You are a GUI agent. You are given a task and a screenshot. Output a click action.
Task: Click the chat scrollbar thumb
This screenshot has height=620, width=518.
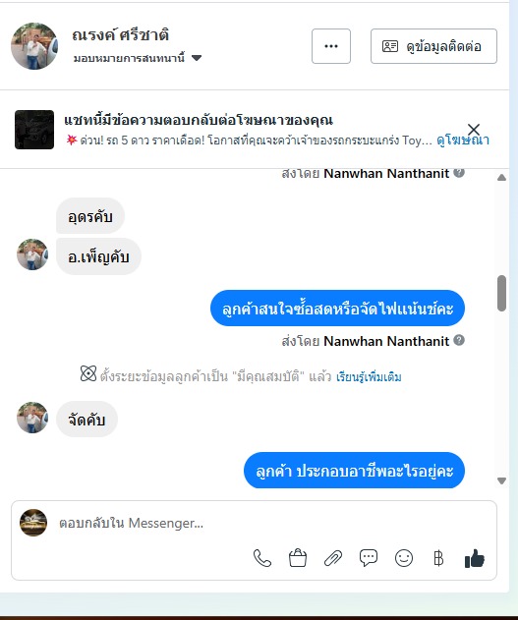(x=502, y=294)
